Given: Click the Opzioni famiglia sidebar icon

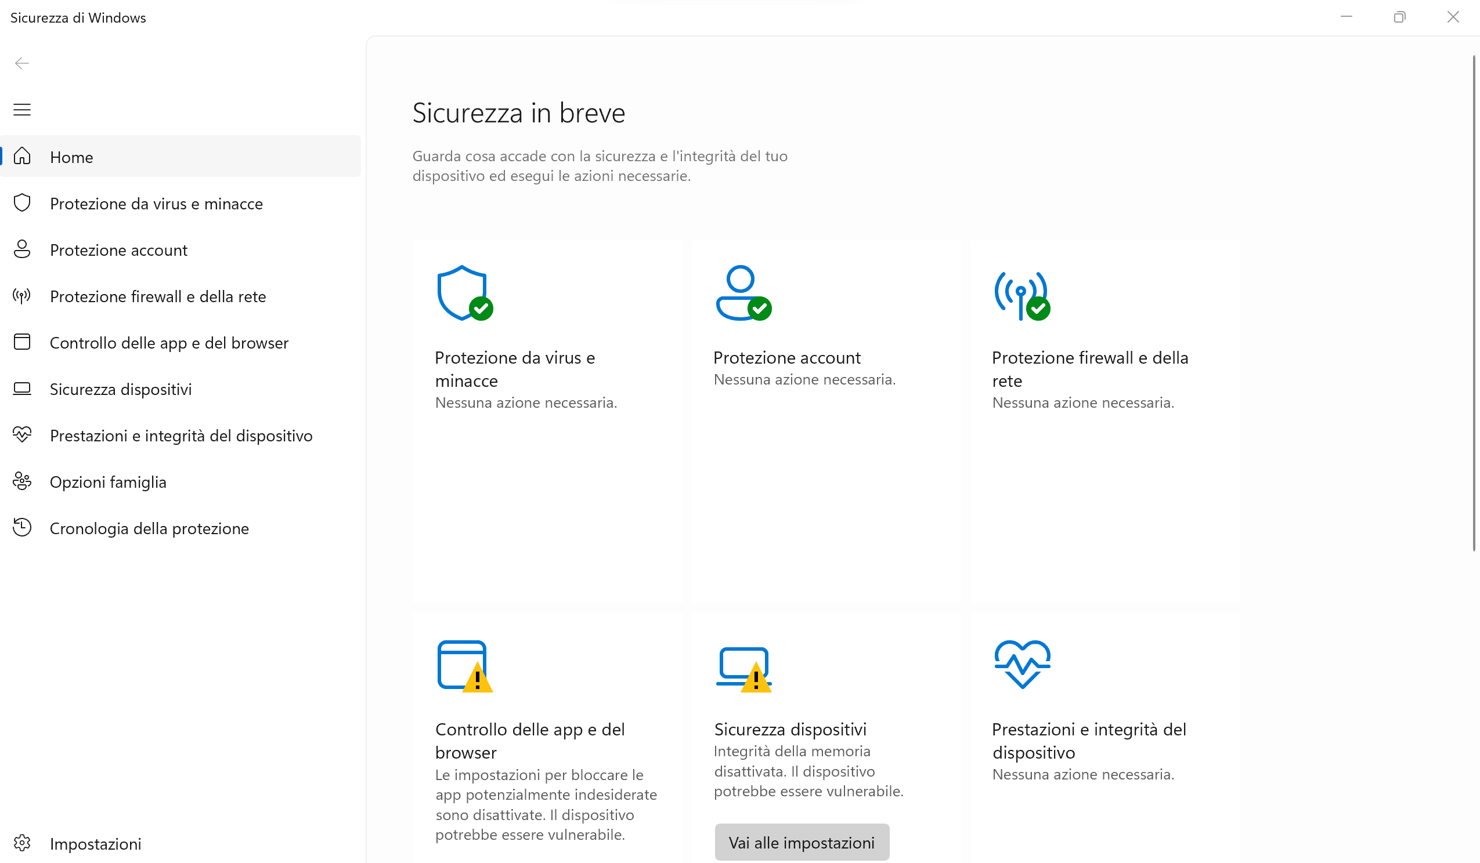Looking at the screenshot, I should pyautogui.click(x=22, y=481).
